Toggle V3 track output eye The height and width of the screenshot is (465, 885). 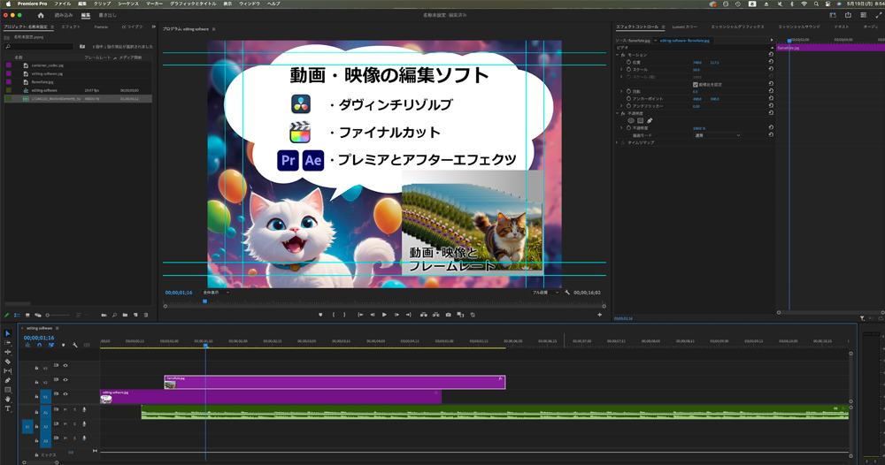pyautogui.click(x=65, y=366)
